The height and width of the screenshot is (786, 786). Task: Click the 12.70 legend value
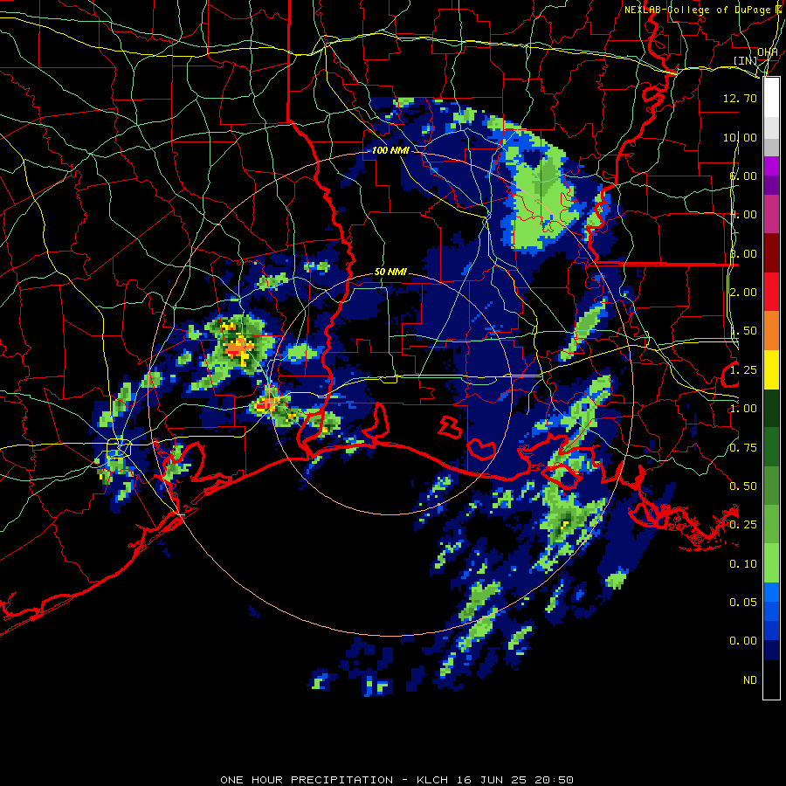(740, 98)
